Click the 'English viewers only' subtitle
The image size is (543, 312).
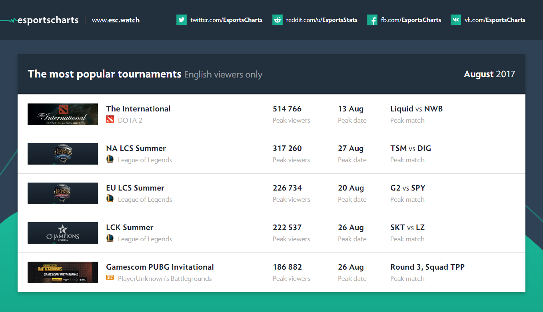coord(223,74)
